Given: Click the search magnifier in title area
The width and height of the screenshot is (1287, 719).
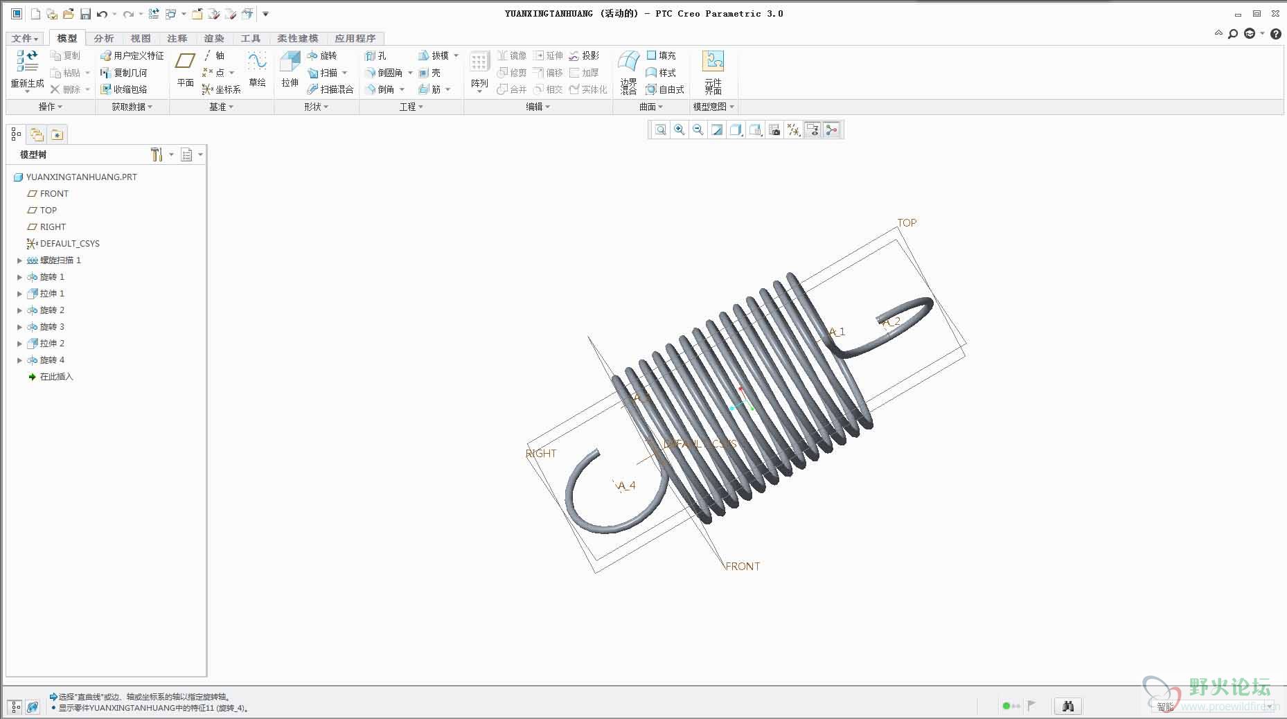Looking at the screenshot, I should pyautogui.click(x=1233, y=33).
